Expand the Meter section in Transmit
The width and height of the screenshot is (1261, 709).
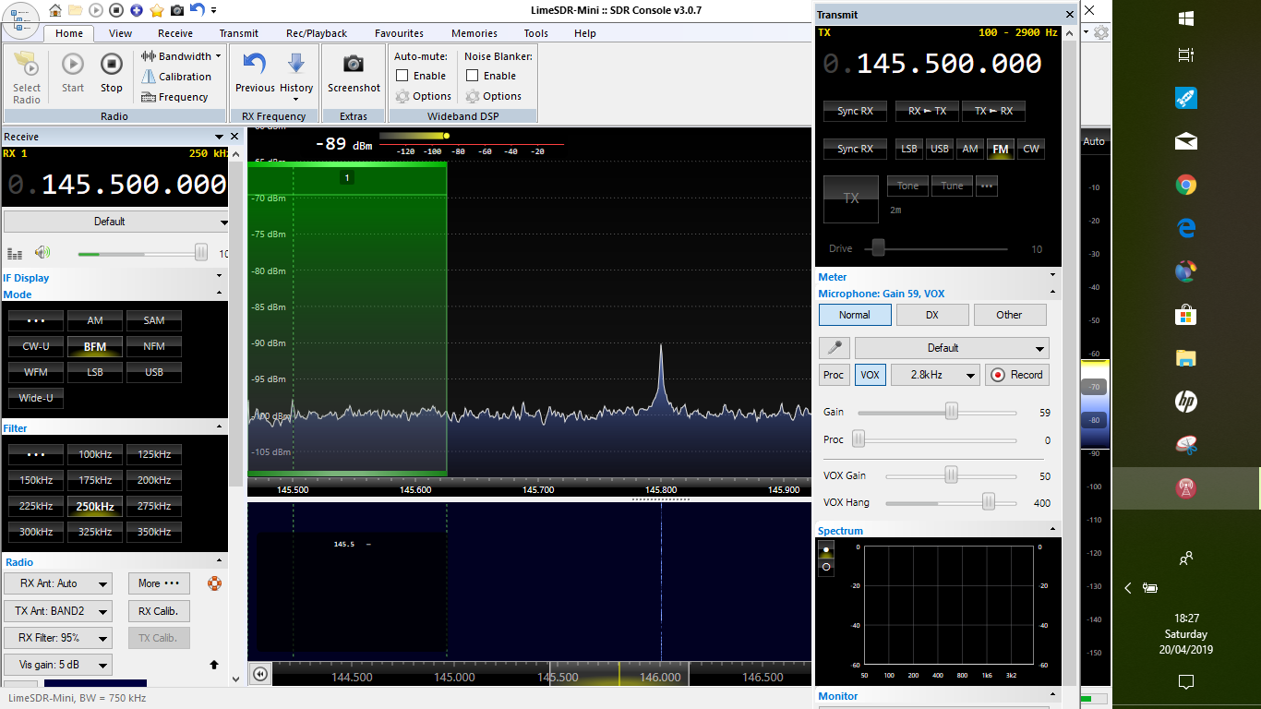pyautogui.click(x=939, y=277)
